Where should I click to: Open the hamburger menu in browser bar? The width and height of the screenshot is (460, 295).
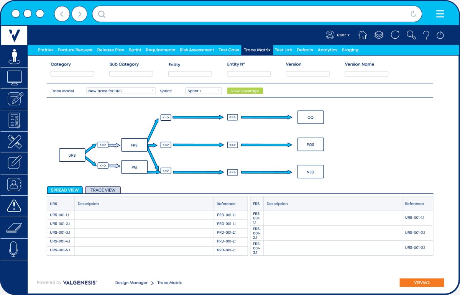pyautogui.click(x=440, y=14)
